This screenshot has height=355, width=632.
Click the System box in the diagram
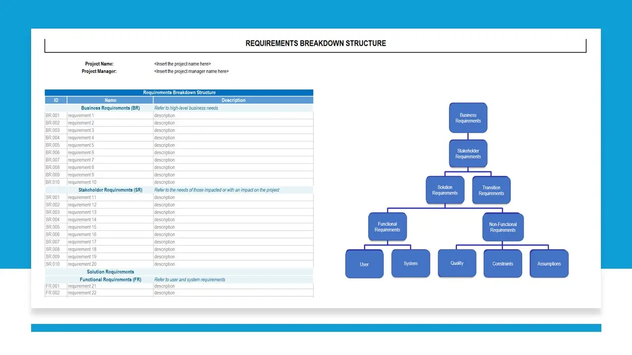410,264
